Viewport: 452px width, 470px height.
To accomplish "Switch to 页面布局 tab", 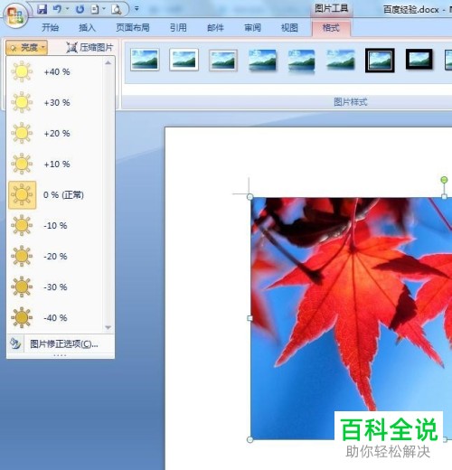I will [133, 28].
